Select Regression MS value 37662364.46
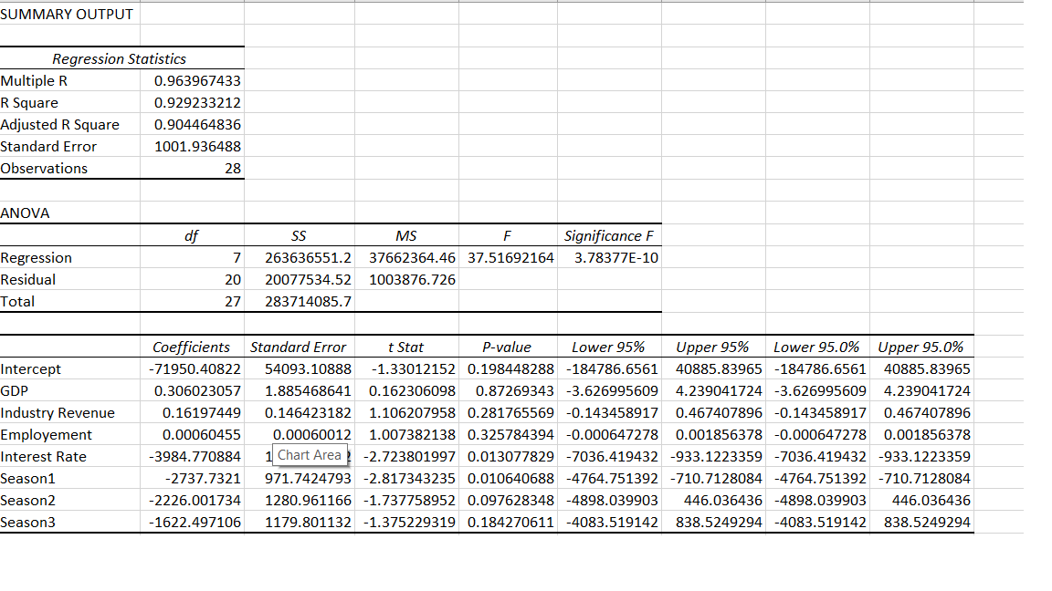The height and width of the screenshot is (591, 1052). click(406, 257)
